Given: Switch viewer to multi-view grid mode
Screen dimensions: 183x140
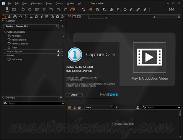Looking at the screenshot, I should tap(69, 17).
